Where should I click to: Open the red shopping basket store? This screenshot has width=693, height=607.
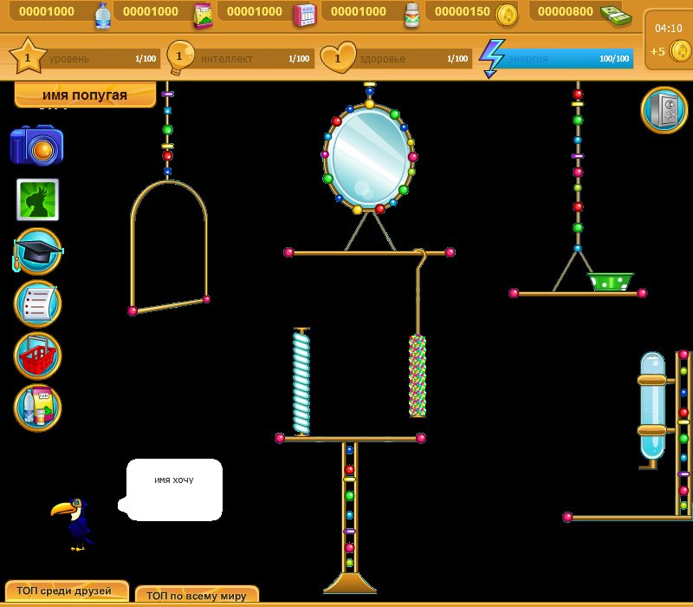tap(37, 356)
